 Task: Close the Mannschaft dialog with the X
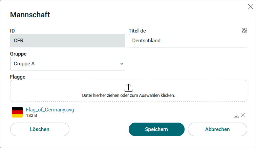[251, 7]
